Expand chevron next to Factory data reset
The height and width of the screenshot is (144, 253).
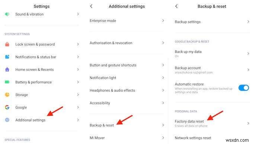pos(248,123)
